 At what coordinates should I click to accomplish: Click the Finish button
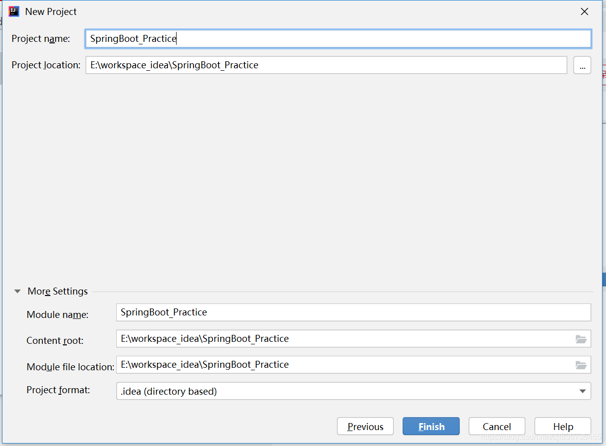431,427
